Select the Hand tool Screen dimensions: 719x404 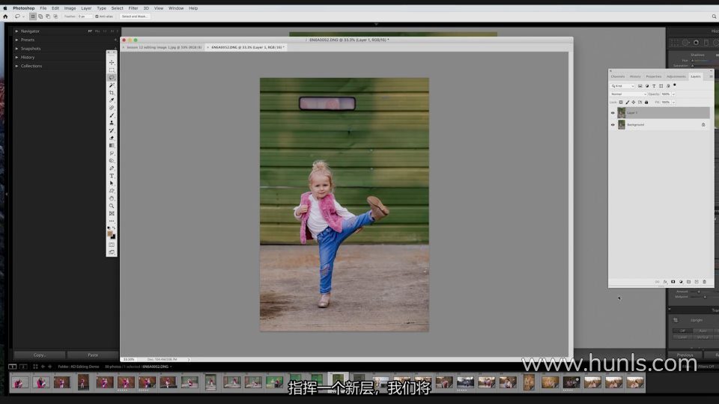[112, 198]
